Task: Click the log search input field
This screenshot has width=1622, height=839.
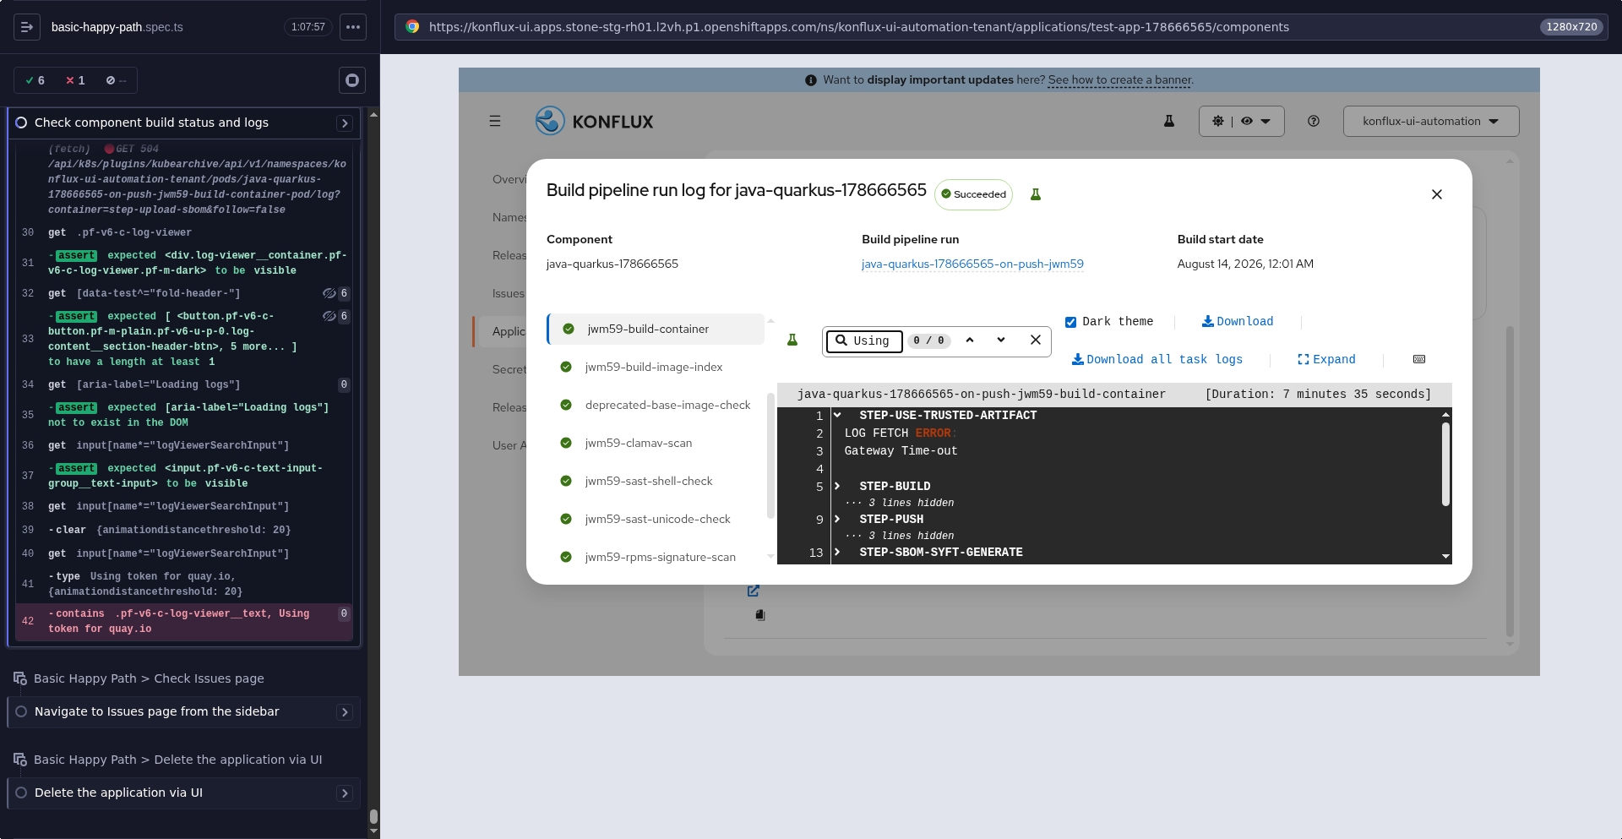Action: click(864, 341)
